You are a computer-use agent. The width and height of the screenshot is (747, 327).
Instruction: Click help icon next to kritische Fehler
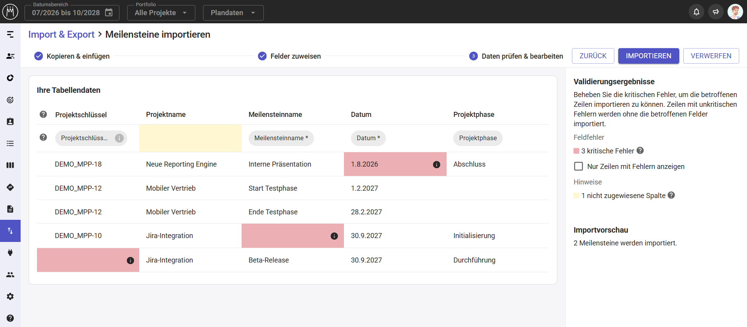point(640,151)
